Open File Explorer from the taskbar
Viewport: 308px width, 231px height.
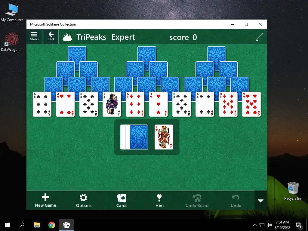pos(37,225)
